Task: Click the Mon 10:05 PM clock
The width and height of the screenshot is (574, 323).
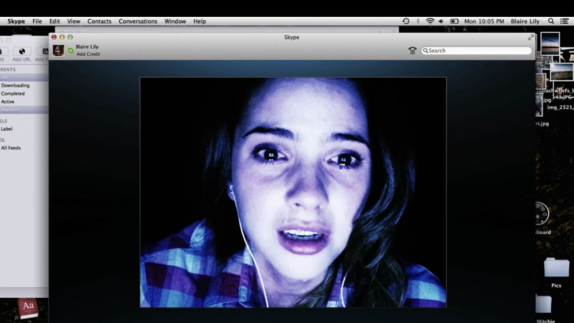Action: (x=484, y=21)
